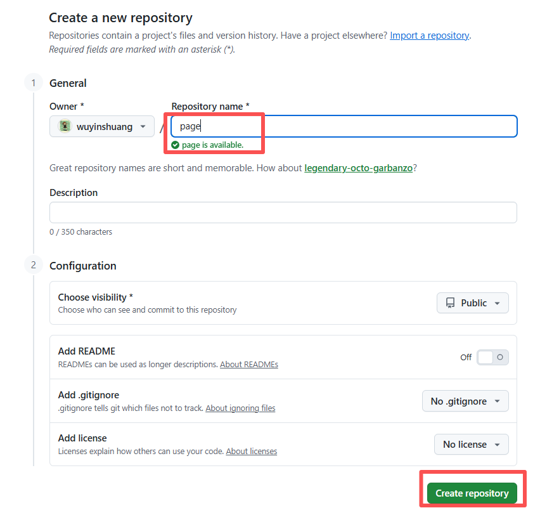This screenshot has height=508, width=540.
Task: Click the Public dropdown caret arrow
Action: (498, 303)
